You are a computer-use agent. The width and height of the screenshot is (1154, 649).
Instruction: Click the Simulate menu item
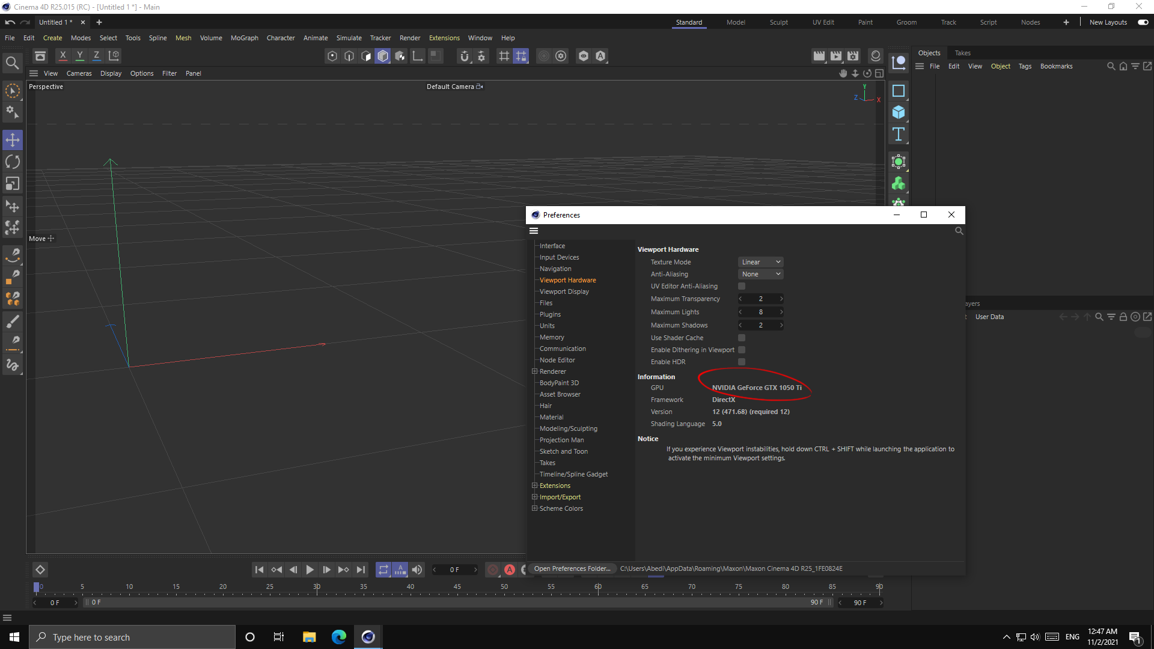point(349,37)
